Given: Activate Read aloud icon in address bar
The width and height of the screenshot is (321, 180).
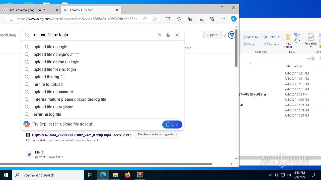Looking at the screenshot, I should pos(145,19).
